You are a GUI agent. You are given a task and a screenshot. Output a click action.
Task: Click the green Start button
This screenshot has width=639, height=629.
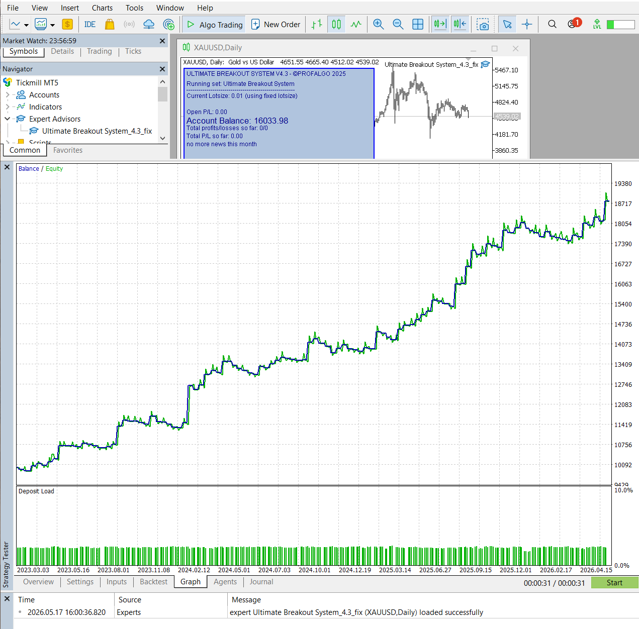tap(614, 583)
